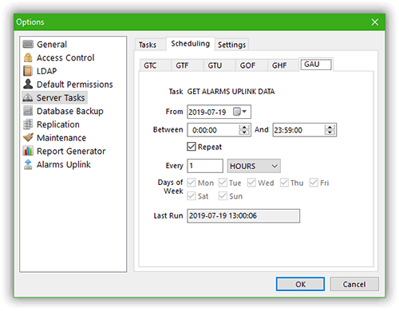The width and height of the screenshot is (399, 311).
Task: Click the Alarms Uplink upload icon
Action: coord(28,164)
